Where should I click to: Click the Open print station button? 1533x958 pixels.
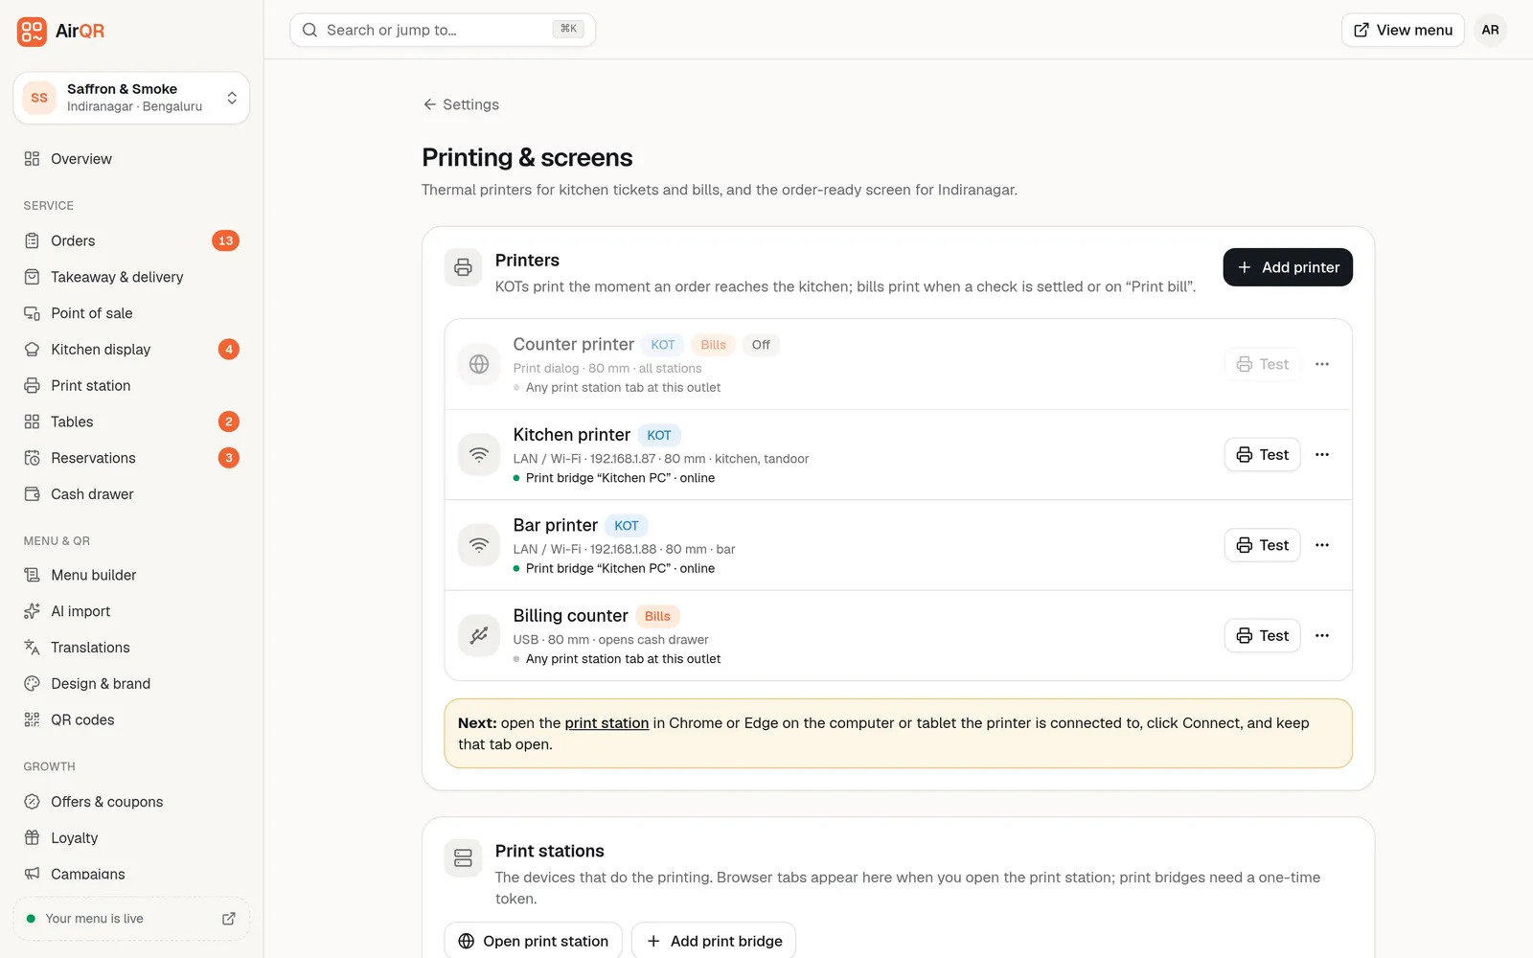pyautogui.click(x=534, y=941)
